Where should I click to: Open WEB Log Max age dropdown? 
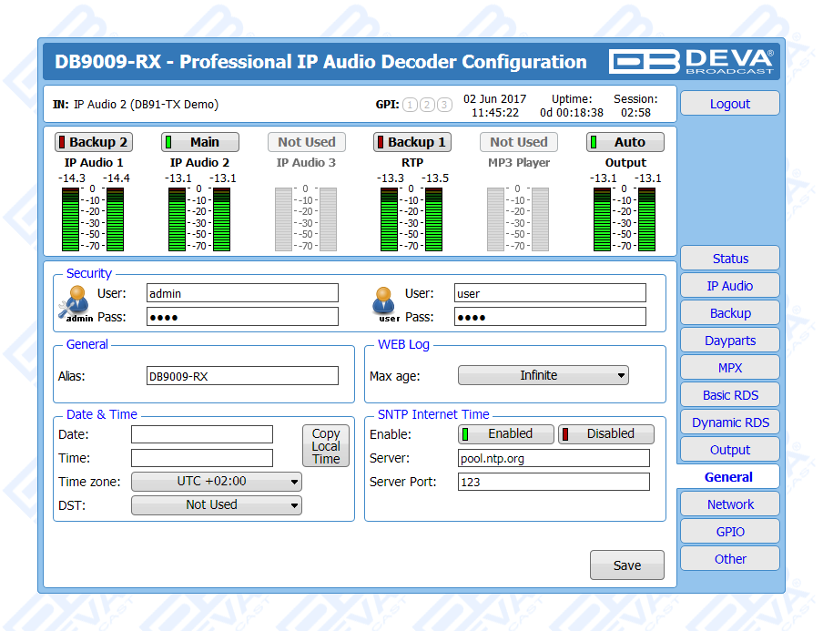[543, 375]
